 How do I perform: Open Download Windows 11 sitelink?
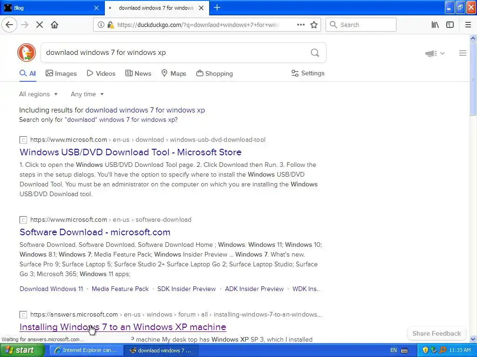click(51, 289)
